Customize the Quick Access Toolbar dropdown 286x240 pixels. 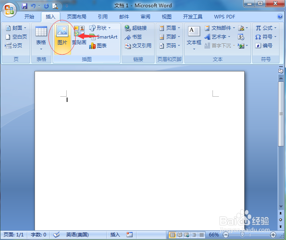67,6
